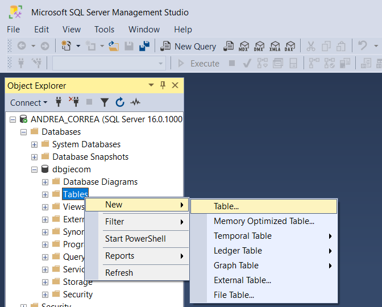Image resolution: width=382 pixels, height=307 pixels.
Task: Click the Parse checkmark icon
Action: point(247,63)
